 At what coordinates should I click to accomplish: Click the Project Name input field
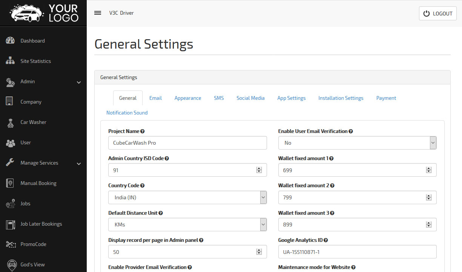[187, 143]
